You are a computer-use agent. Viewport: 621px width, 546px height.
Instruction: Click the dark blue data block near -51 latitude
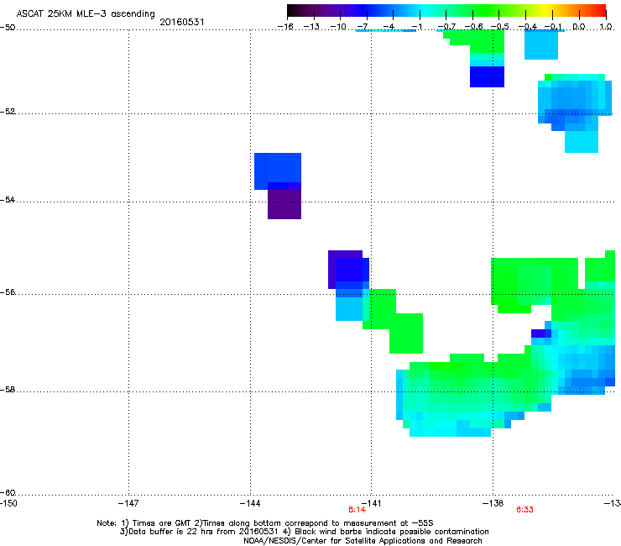point(487,76)
